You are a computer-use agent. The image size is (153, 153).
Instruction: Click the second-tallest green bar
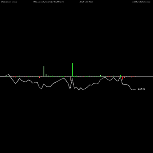click(x=44, y=71)
